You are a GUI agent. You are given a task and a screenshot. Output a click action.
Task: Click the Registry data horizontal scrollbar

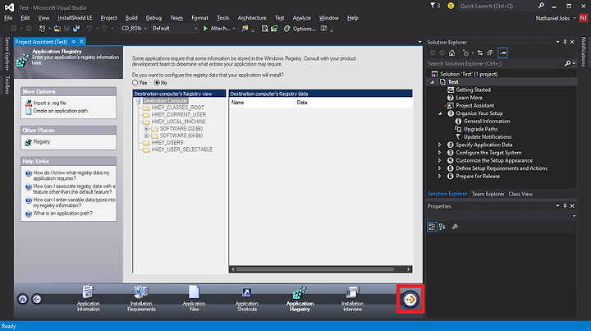pos(320,269)
